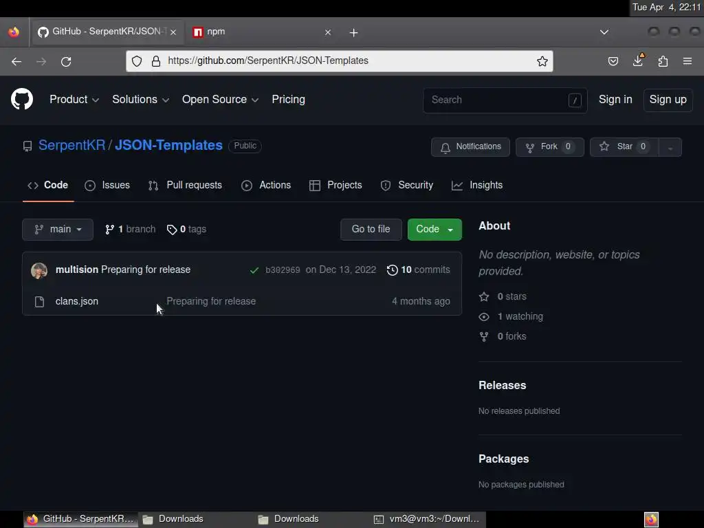Viewport: 704px width, 528px height.
Task: Open the 1 branch link
Action: click(x=130, y=230)
